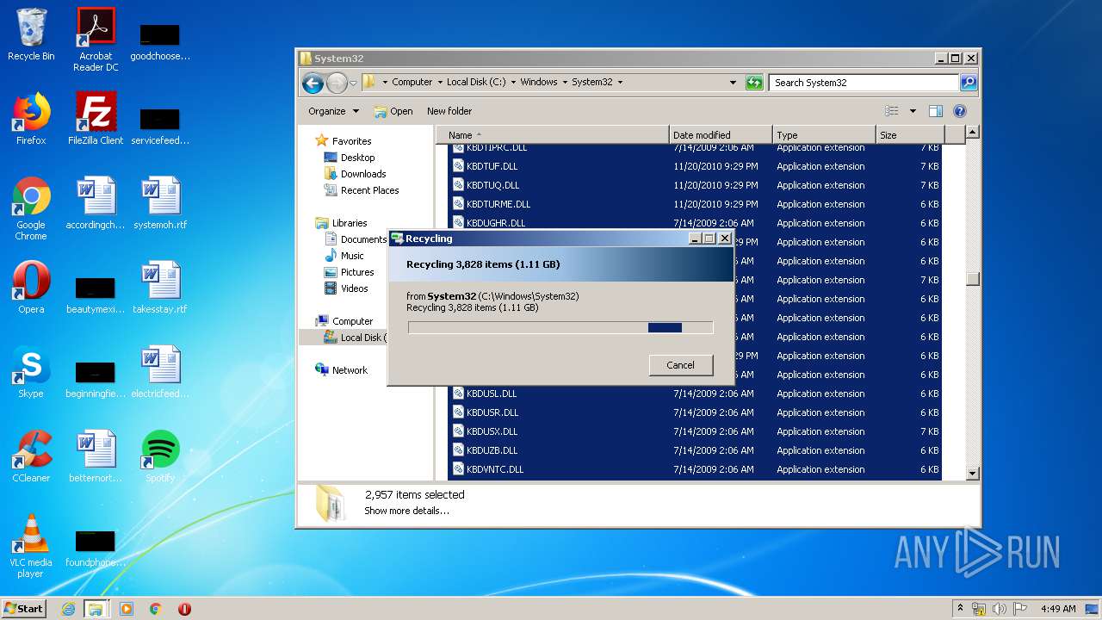Image resolution: width=1102 pixels, height=620 pixels.
Task: Click Chrome icon in taskbar
Action: coord(156,609)
